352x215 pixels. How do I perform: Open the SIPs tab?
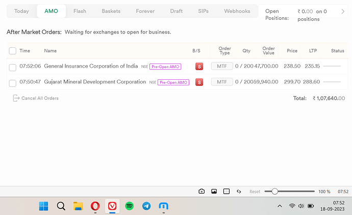pos(203,11)
